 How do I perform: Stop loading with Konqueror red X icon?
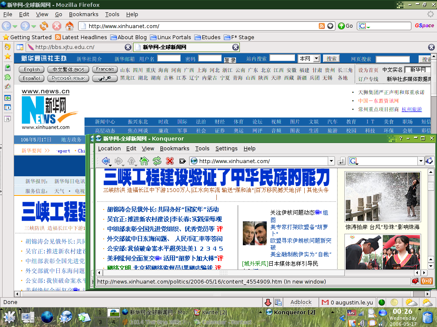click(170, 161)
